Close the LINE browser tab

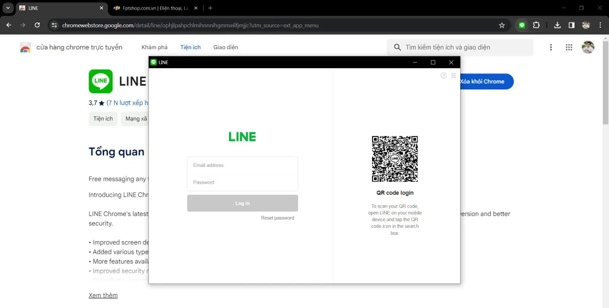pyautogui.click(x=101, y=8)
